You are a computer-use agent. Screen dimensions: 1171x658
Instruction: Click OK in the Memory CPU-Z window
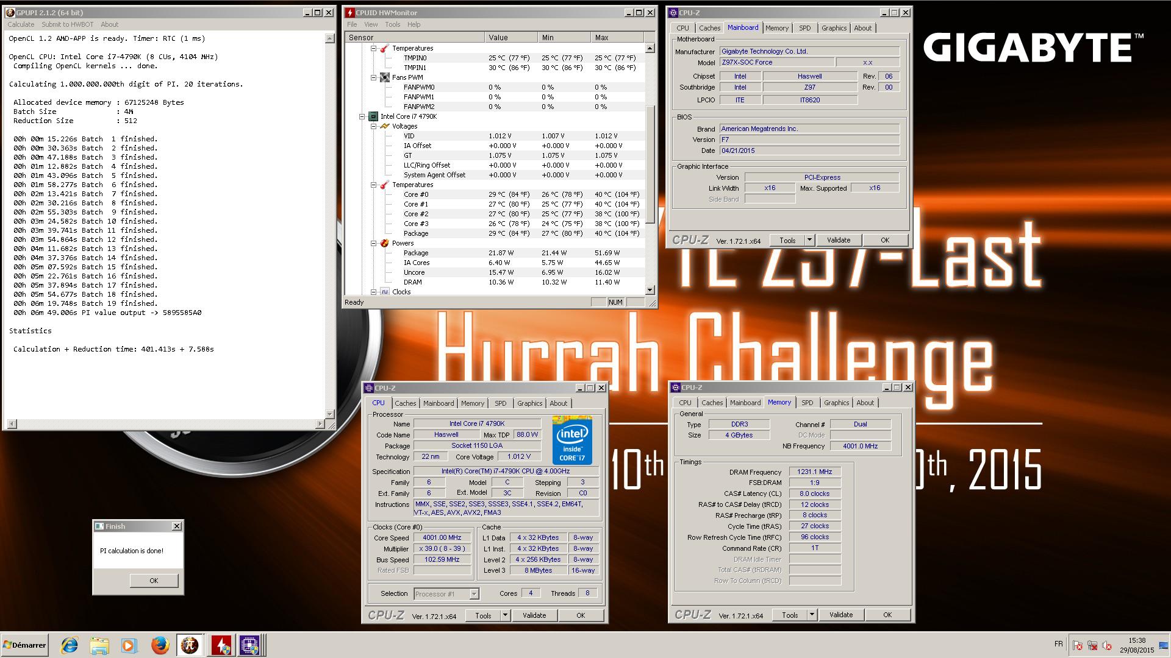(887, 615)
